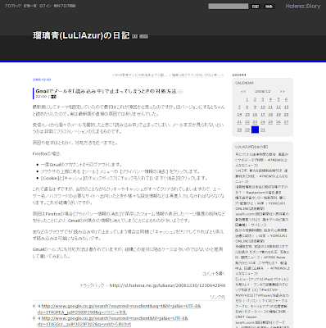The height and width of the screenshot is (328, 326).
Task: Click the 検索 button in the header
Action: pos(269,7)
